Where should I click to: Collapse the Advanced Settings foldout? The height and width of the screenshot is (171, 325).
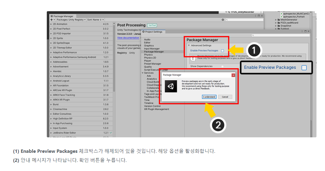pos(189,45)
